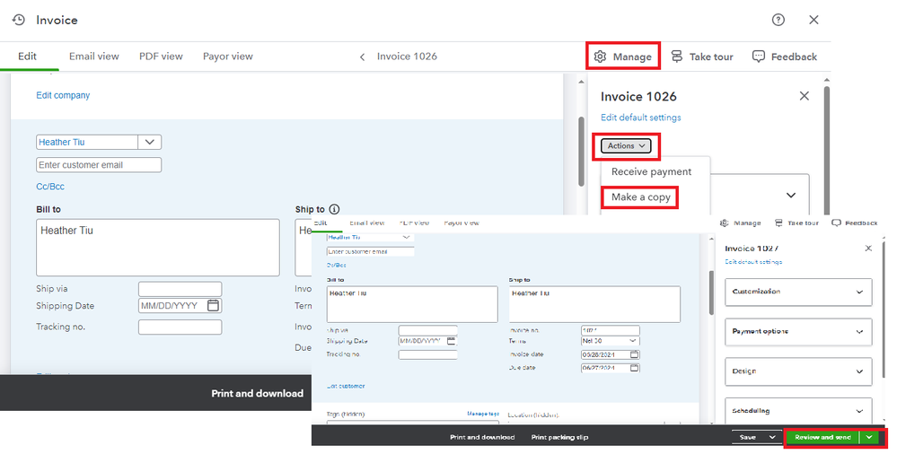The width and height of the screenshot is (897, 454).
Task: Expand the Scheduling section
Action: tap(798, 411)
